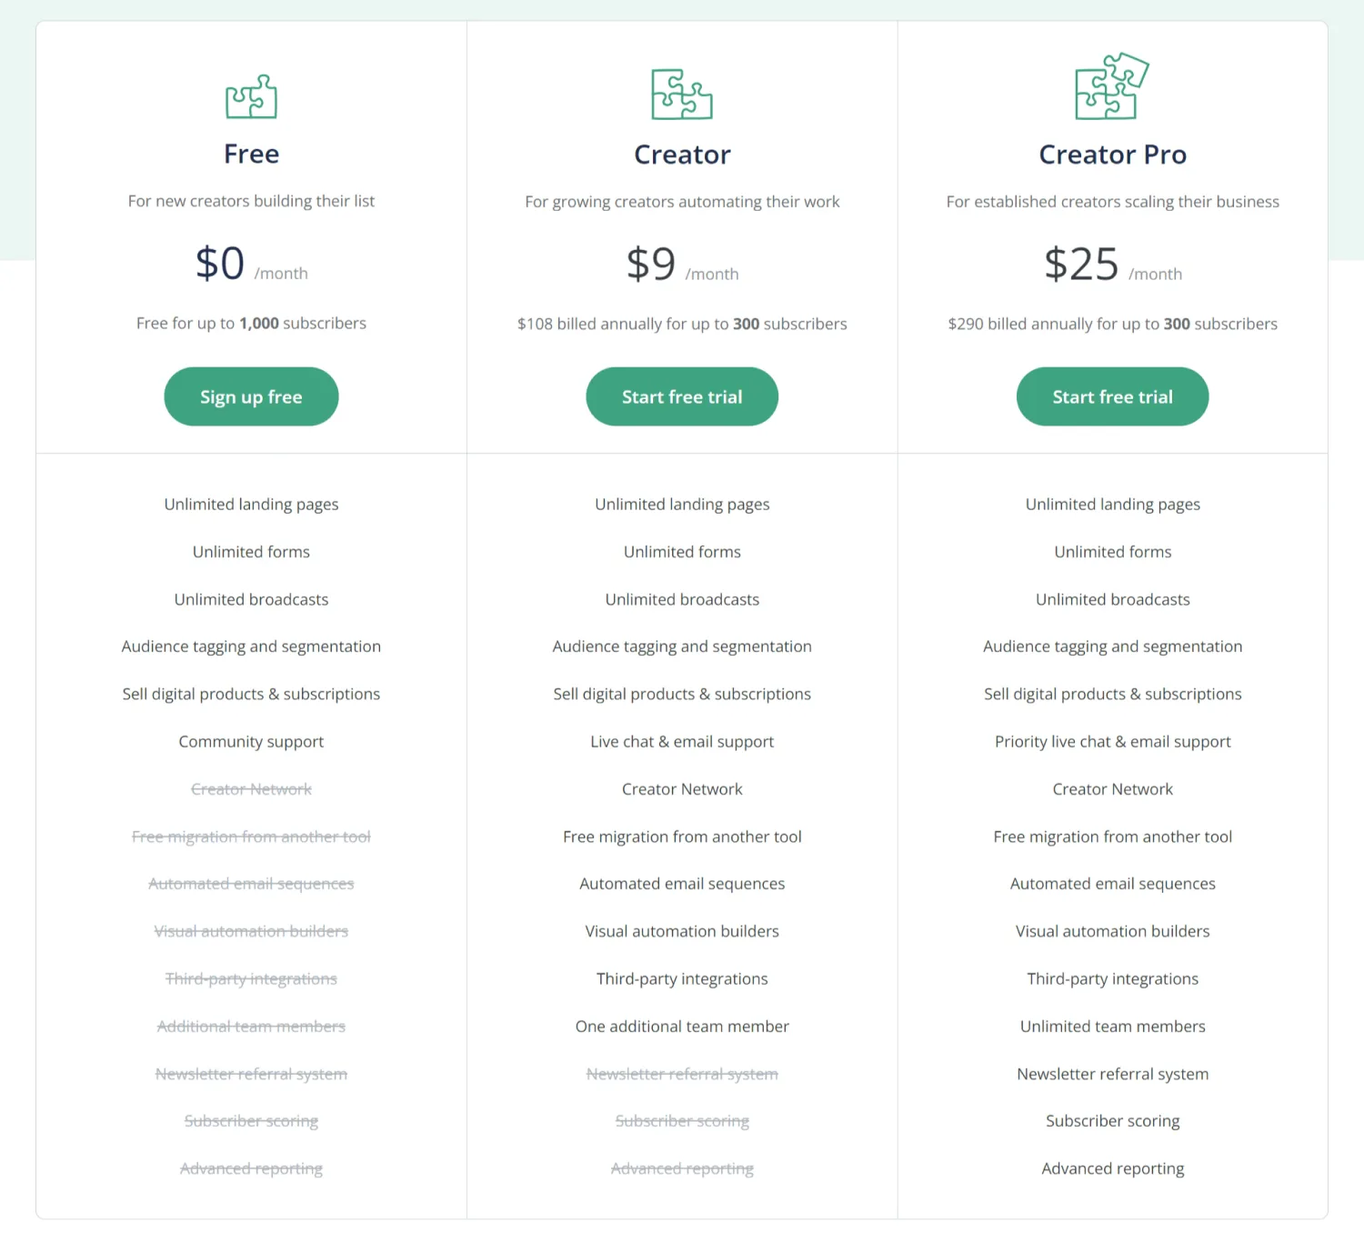Click One additional team member feature
Screen dimensions: 1364x1233
(x=682, y=1026)
